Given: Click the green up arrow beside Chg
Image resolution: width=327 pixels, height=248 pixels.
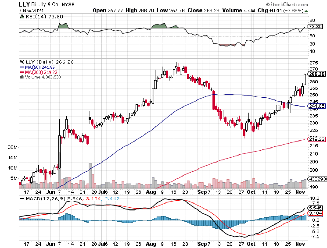Looking at the screenshot, I should click(307, 11).
